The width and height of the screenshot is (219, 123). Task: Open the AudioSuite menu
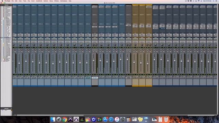tap(39, 1)
